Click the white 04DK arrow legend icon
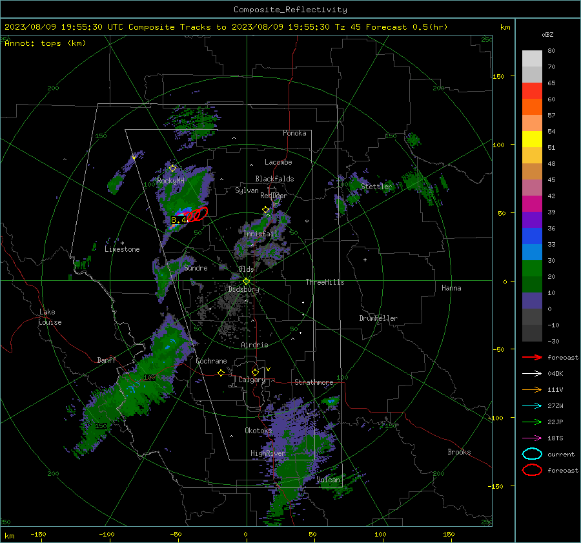Screen dimensions: 581x543 [532, 374]
